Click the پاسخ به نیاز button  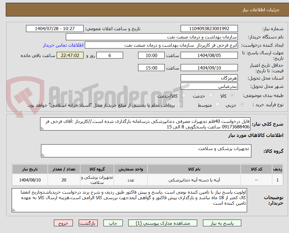pyautogui.click(x=222, y=223)
